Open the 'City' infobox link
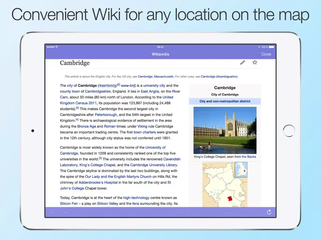The width and height of the screenshot is (321, 240). click(x=203, y=101)
